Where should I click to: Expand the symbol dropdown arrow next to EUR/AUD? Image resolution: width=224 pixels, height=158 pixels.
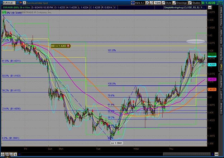pos(17,3)
